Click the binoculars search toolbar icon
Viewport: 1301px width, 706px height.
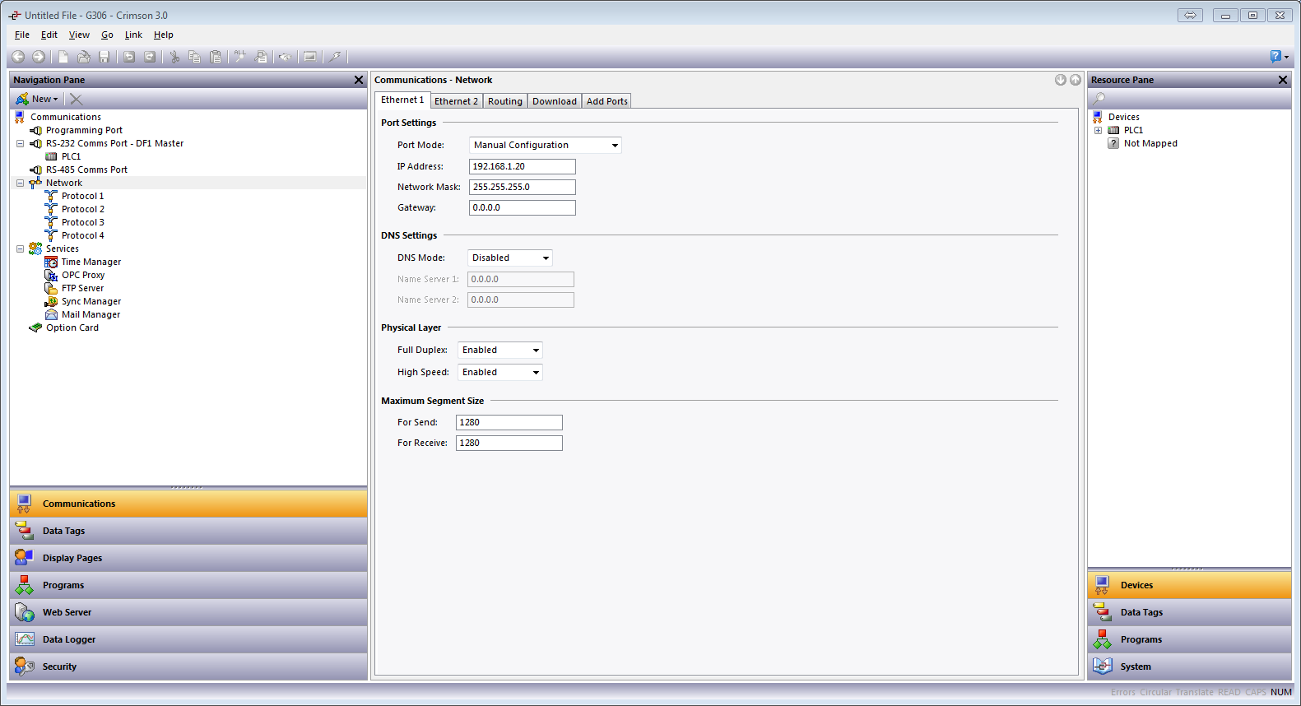tap(285, 57)
